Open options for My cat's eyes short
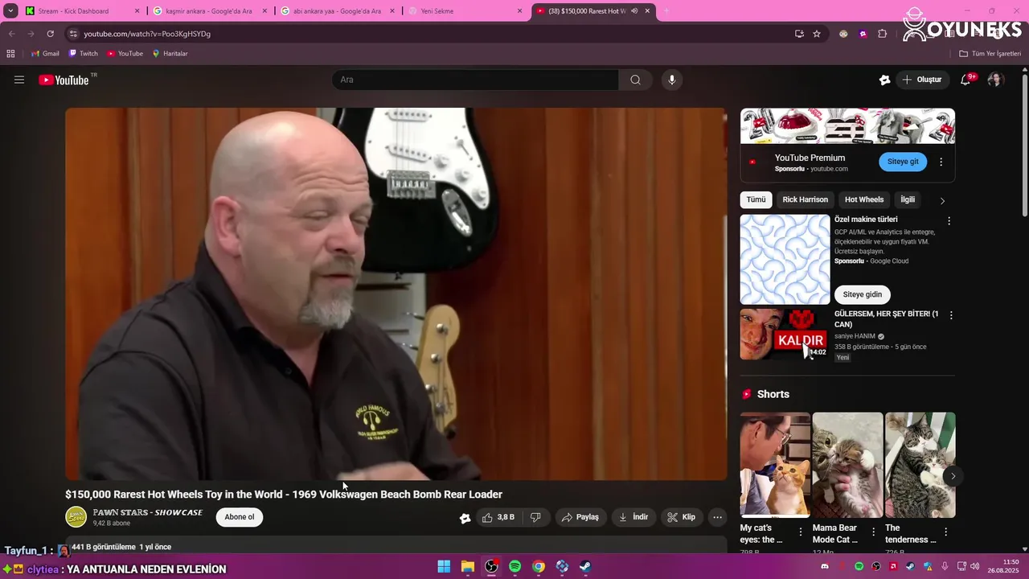 pos(801,532)
